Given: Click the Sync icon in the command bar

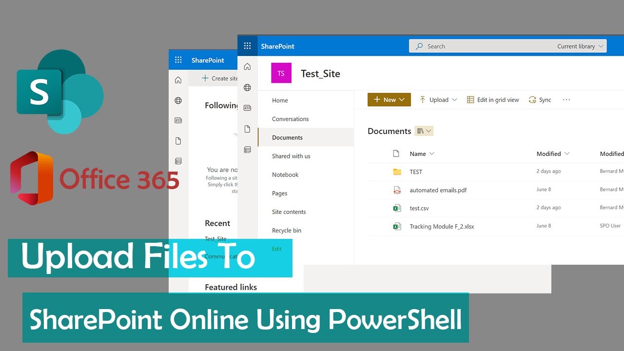Looking at the screenshot, I should (532, 99).
